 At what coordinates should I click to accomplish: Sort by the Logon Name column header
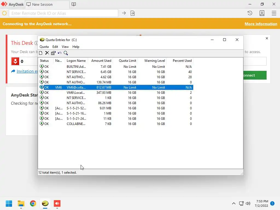coord(77,61)
